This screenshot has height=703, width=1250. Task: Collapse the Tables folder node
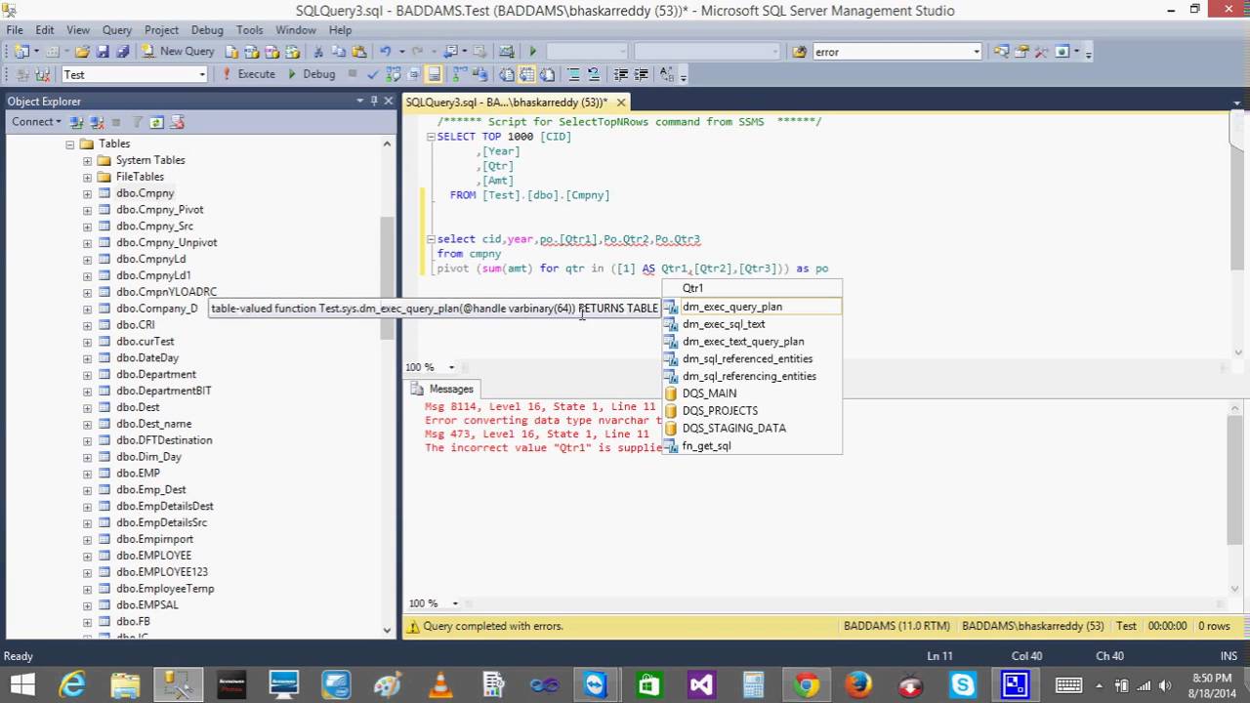coord(70,144)
